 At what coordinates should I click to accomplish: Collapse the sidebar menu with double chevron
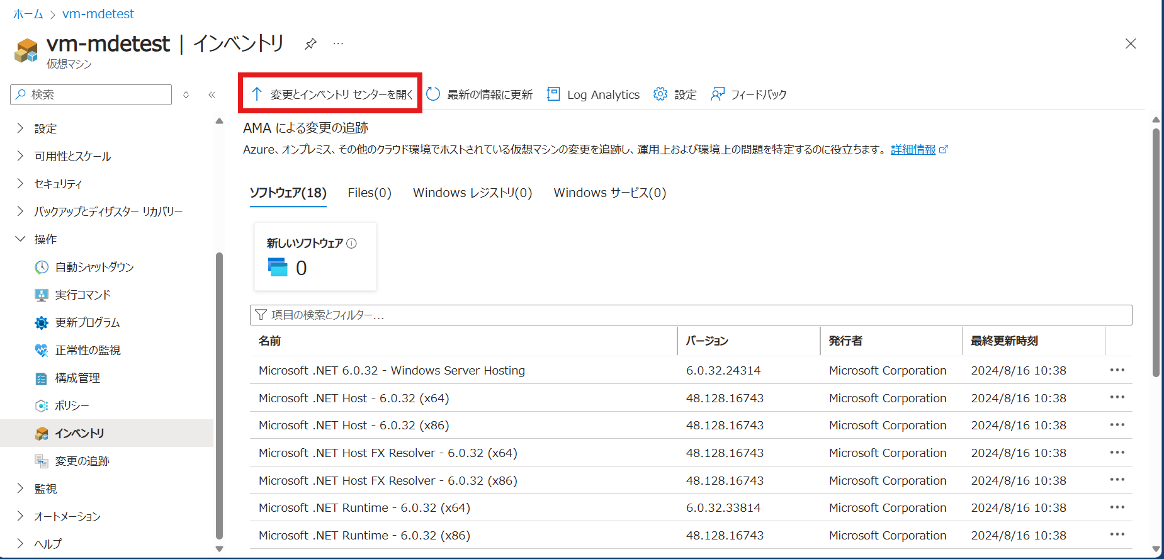pyautogui.click(x=212, y=95)
